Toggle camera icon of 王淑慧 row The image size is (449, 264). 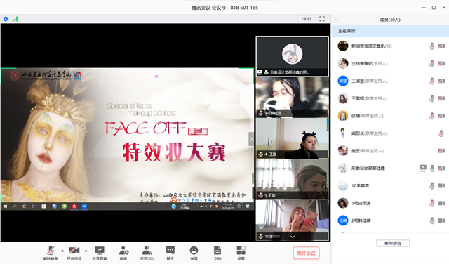pos(441,81)
